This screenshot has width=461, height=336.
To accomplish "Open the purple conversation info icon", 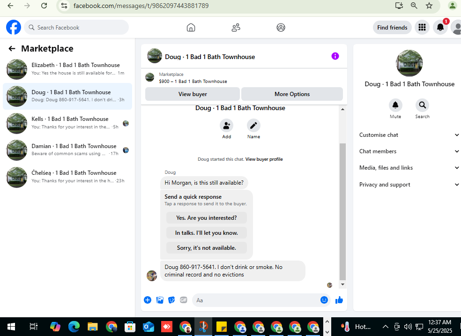I will point(335,56).
